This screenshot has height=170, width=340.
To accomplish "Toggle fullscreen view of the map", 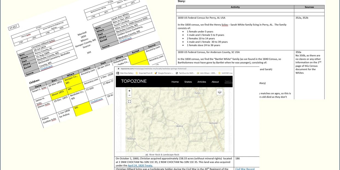I will tap(129, 101).
